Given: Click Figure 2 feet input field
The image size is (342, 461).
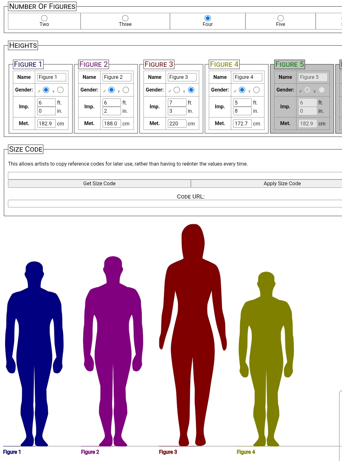Looking at the screenshot, I should pyautogui.click(x=112, y=103).
